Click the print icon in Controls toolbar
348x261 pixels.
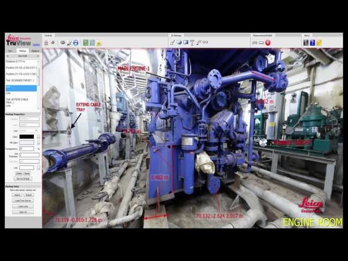pyautogui.click(x=53, y=42)
